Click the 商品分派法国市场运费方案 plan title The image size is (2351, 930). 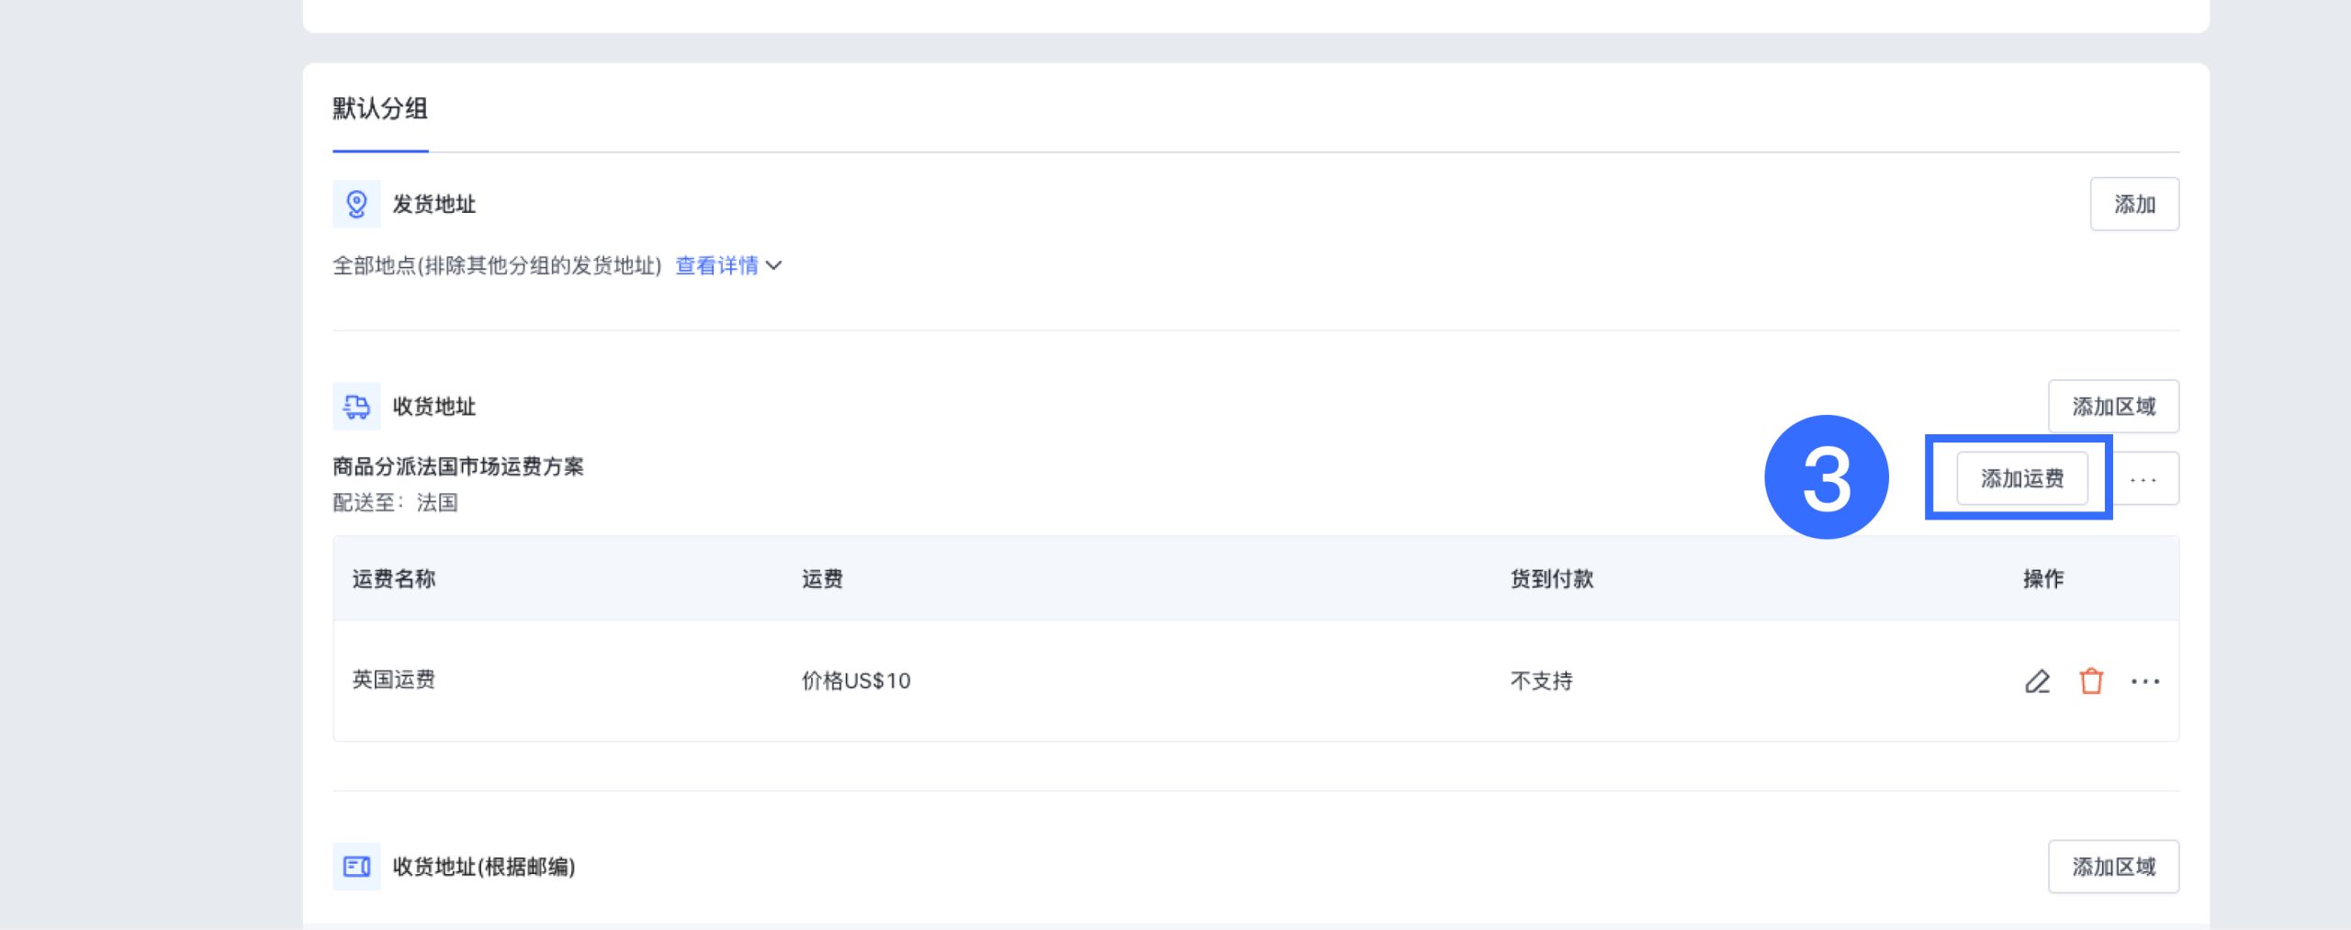point(458,467)
